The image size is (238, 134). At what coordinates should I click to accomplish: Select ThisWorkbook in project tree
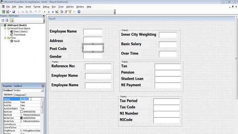[x=20, y=35]
